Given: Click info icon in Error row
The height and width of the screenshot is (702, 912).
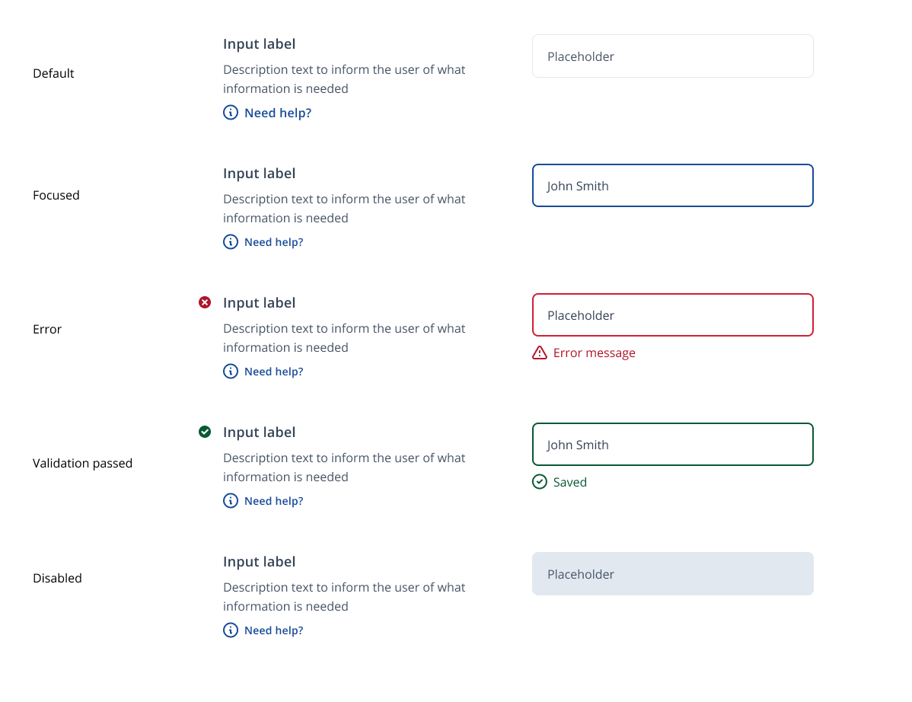Looking at the screenshot, I should 231,372.
